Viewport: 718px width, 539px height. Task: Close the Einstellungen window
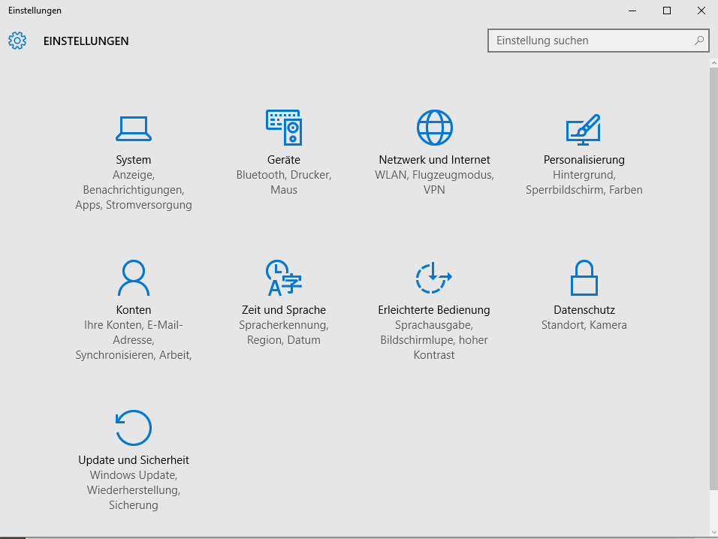701,11
